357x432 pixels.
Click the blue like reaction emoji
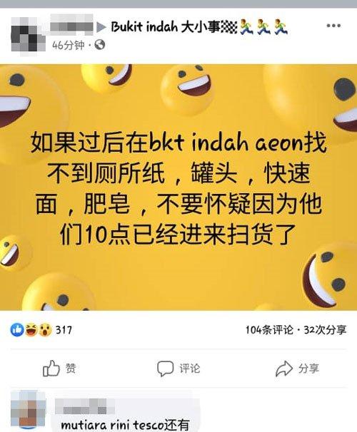(x=17, y=329)
